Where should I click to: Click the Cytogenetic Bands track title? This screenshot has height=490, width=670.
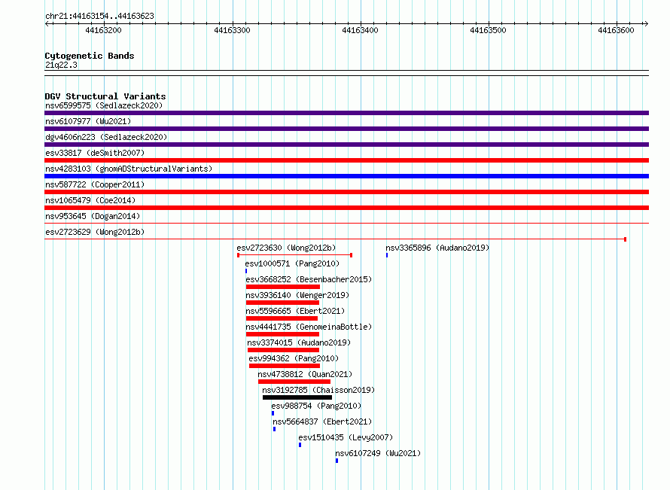click(90, 56)
